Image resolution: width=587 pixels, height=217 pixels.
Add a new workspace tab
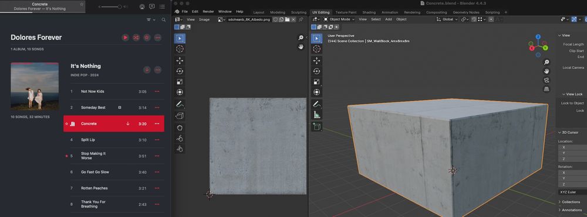coord(506,12)
